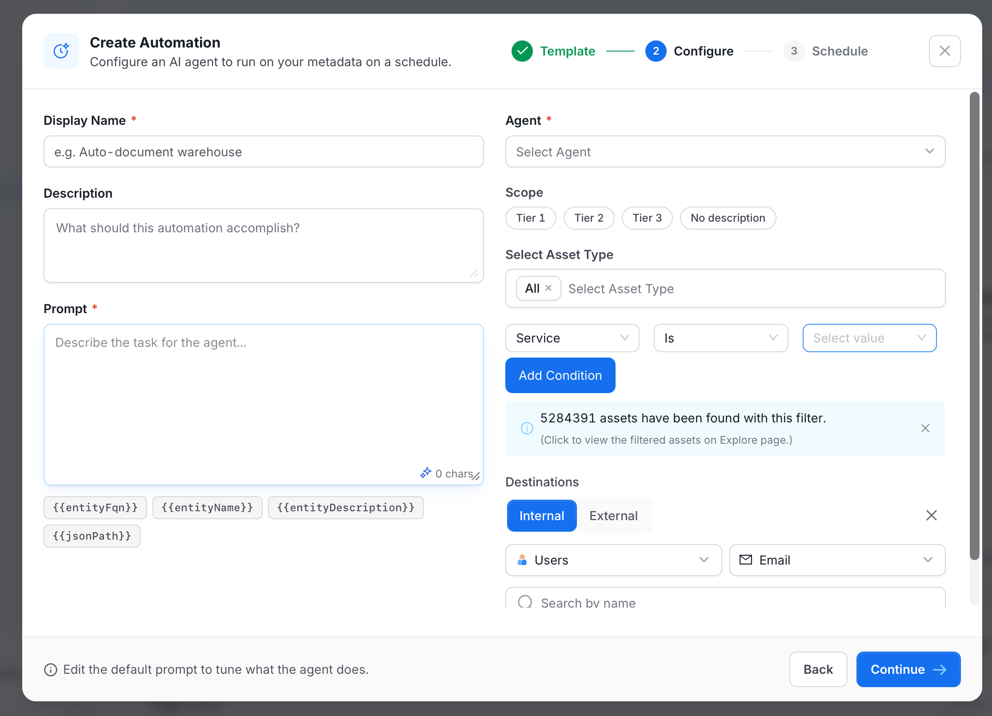View filtered assets on Explore page
Screen dimensions: 992x716
tap(666, 440)
